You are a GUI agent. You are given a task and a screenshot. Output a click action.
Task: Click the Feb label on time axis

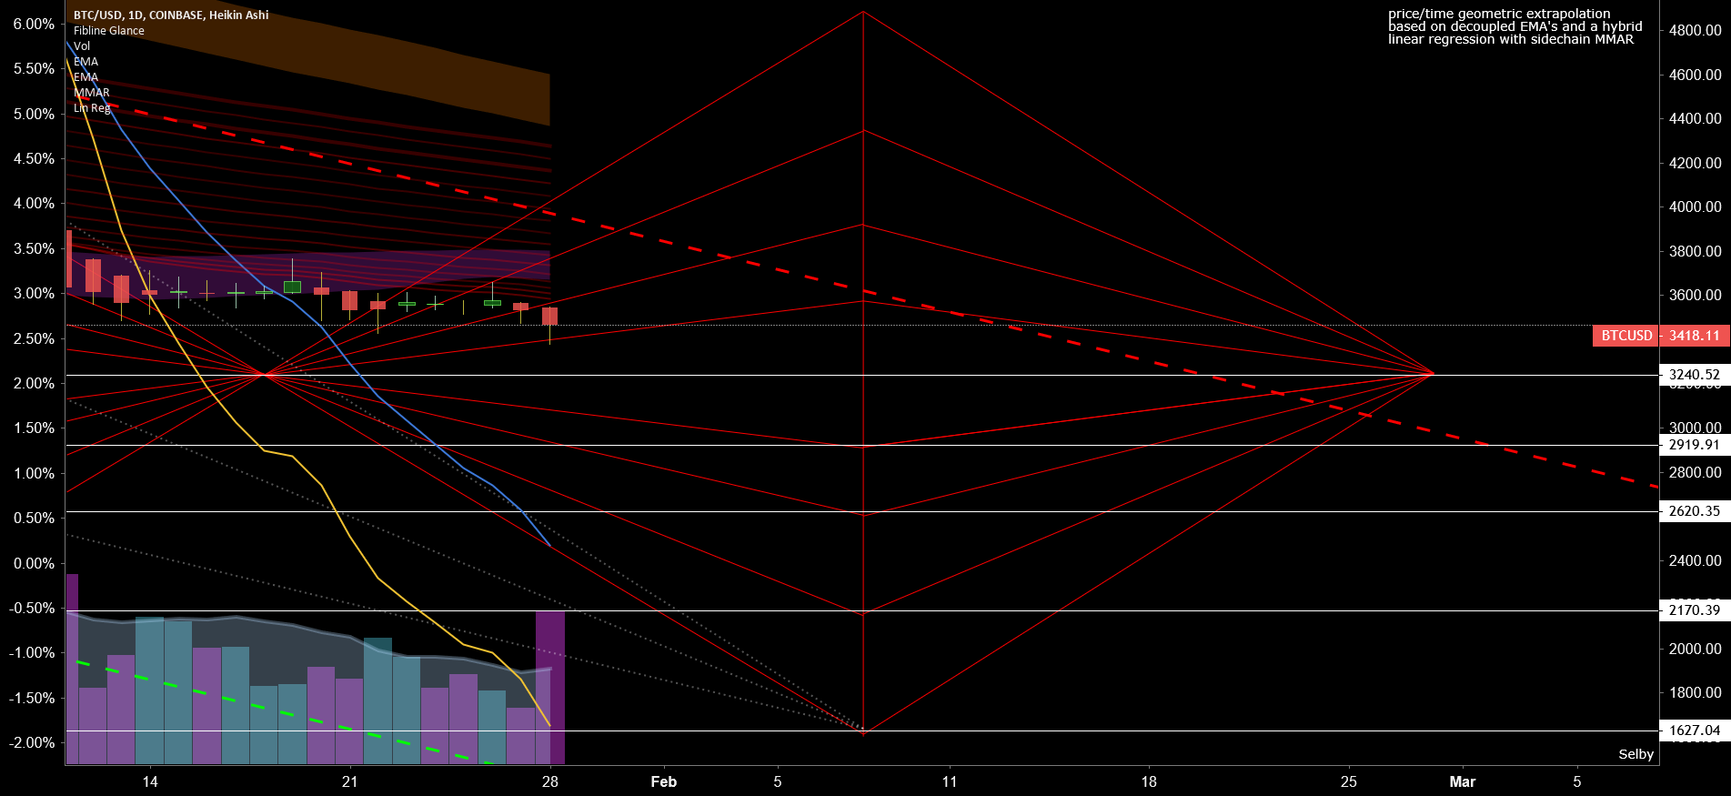(x=663, y=781)
